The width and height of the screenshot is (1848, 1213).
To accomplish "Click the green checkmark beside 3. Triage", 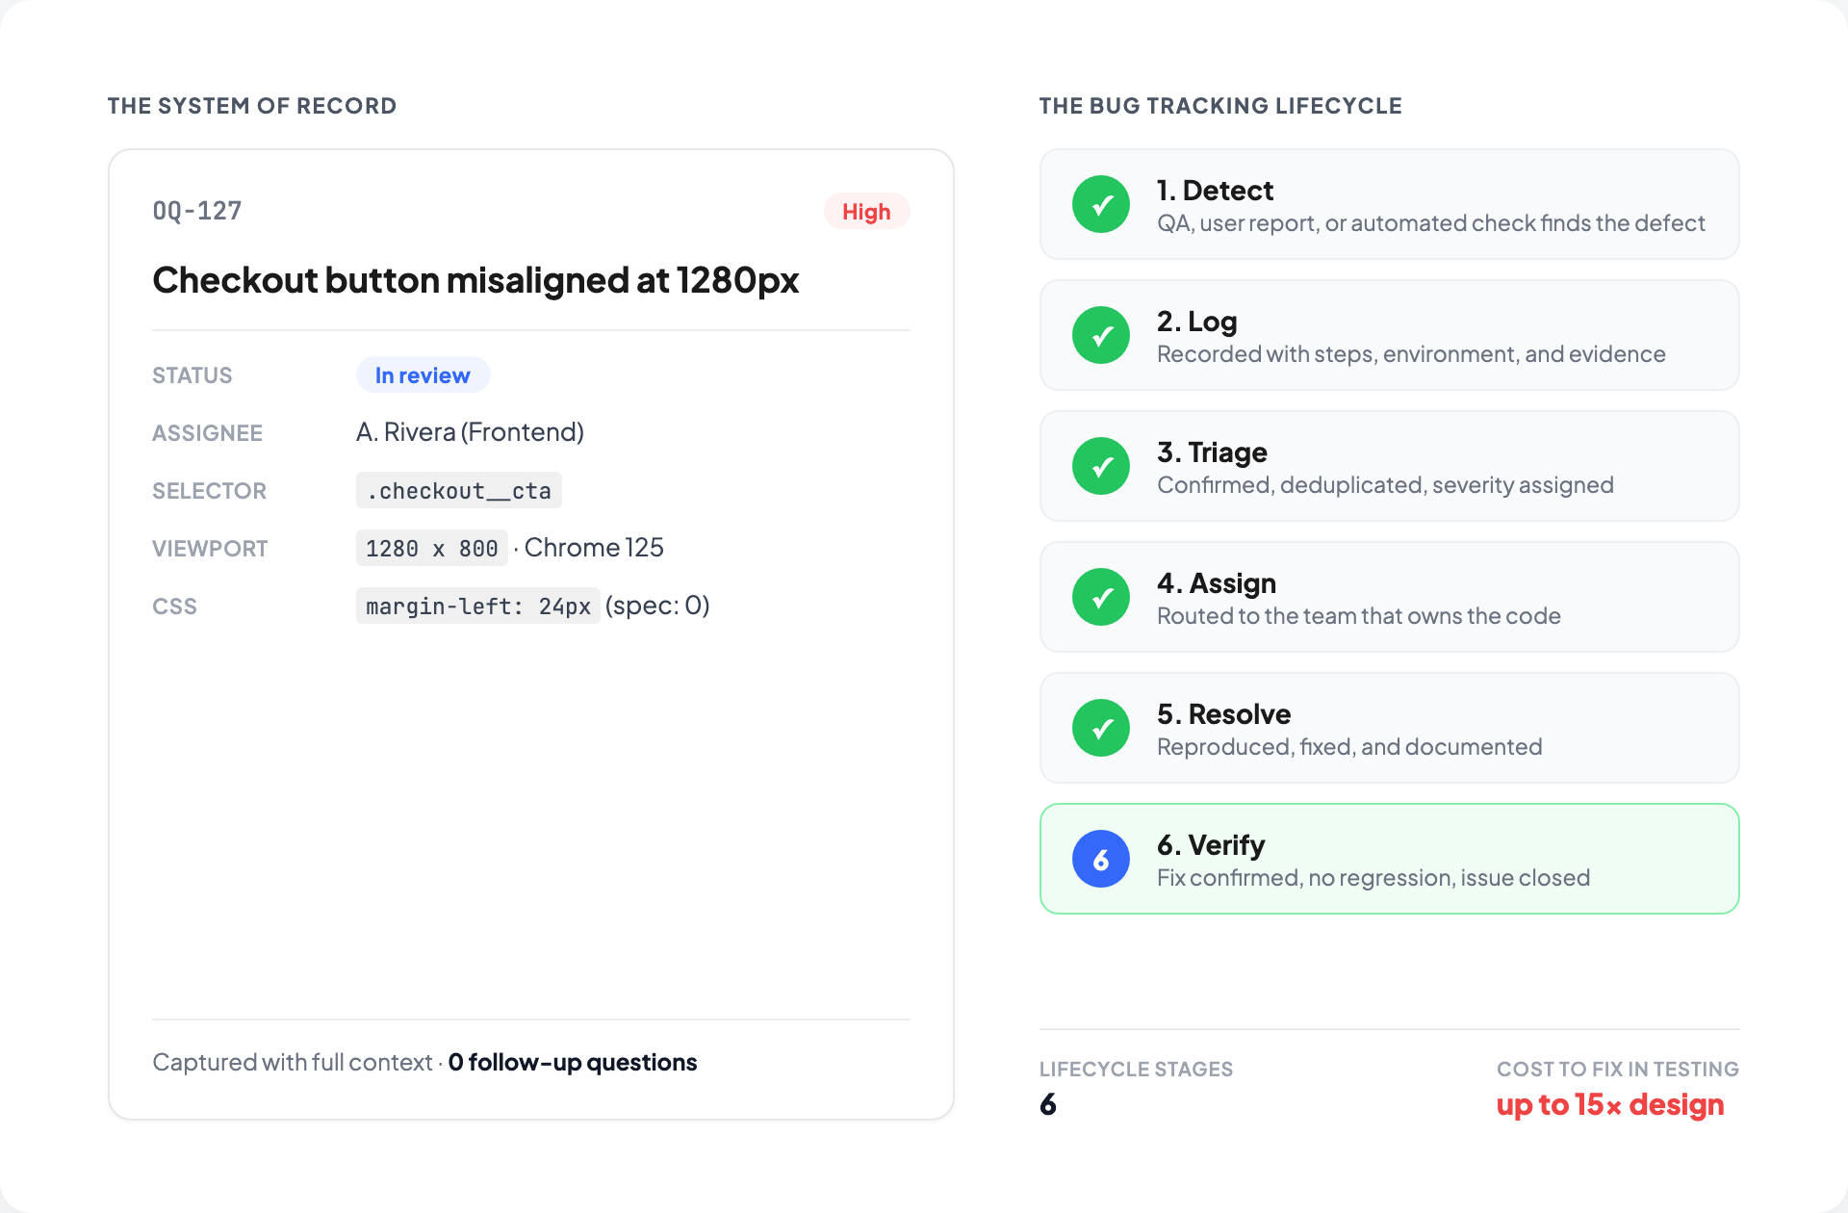I will pos(1101,466).
